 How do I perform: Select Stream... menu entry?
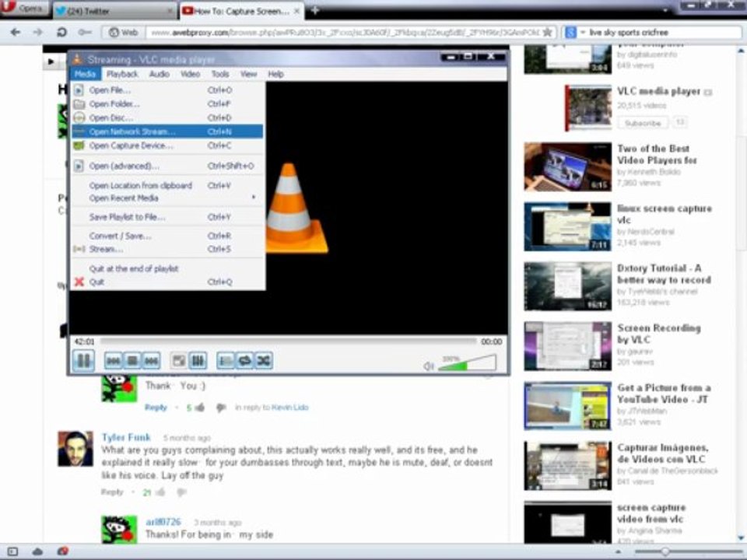click(167, 249)
